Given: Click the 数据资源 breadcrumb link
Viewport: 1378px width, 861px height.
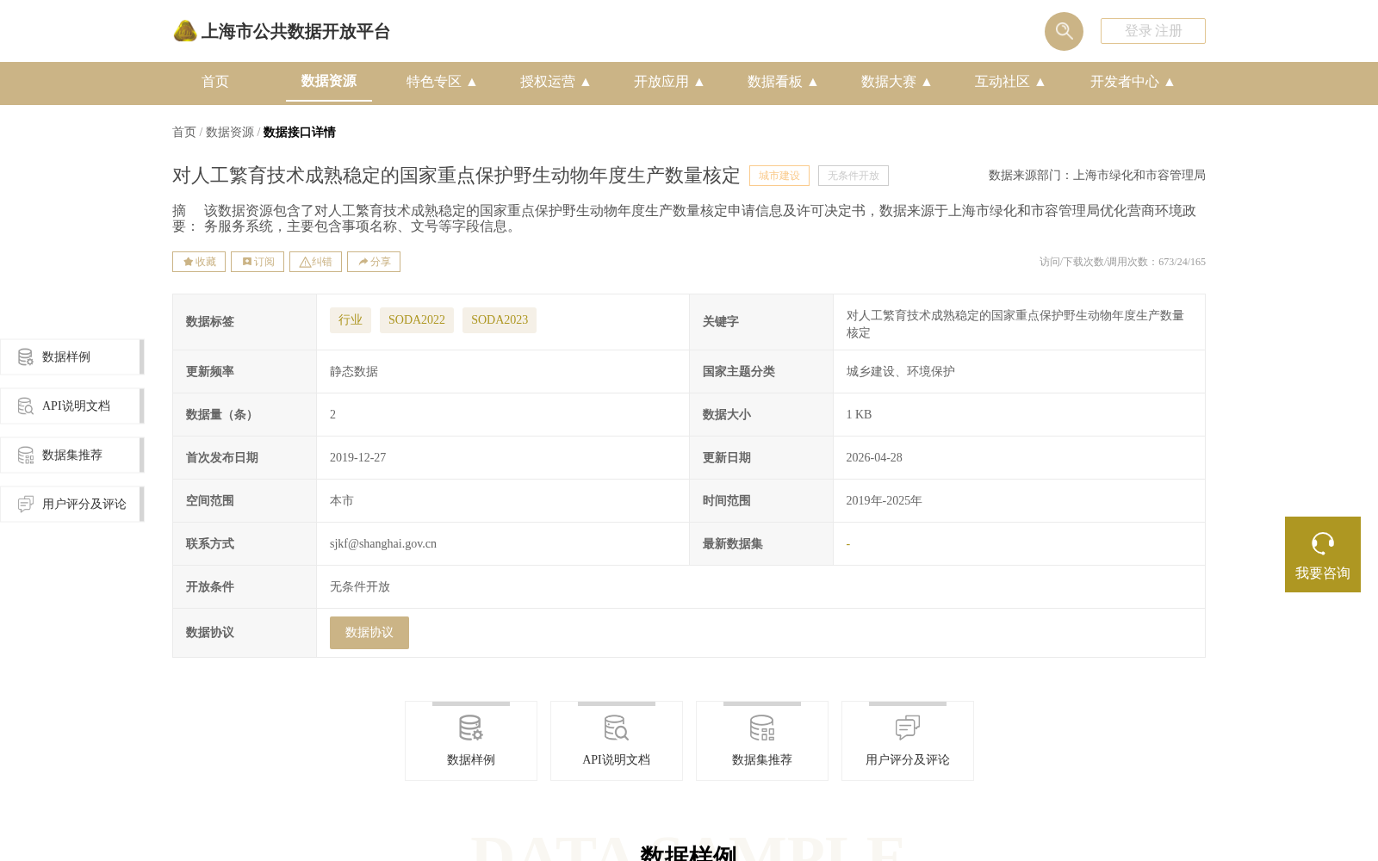Looking at the screenshot, I should pos(230,133).
